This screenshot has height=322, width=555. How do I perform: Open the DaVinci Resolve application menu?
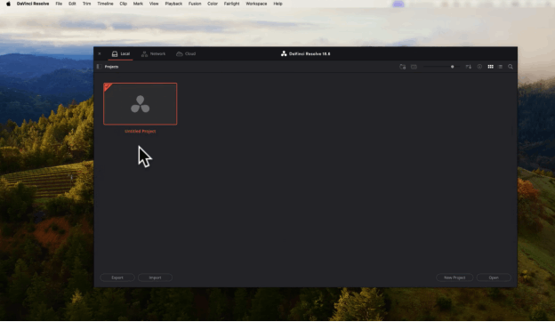33,4
